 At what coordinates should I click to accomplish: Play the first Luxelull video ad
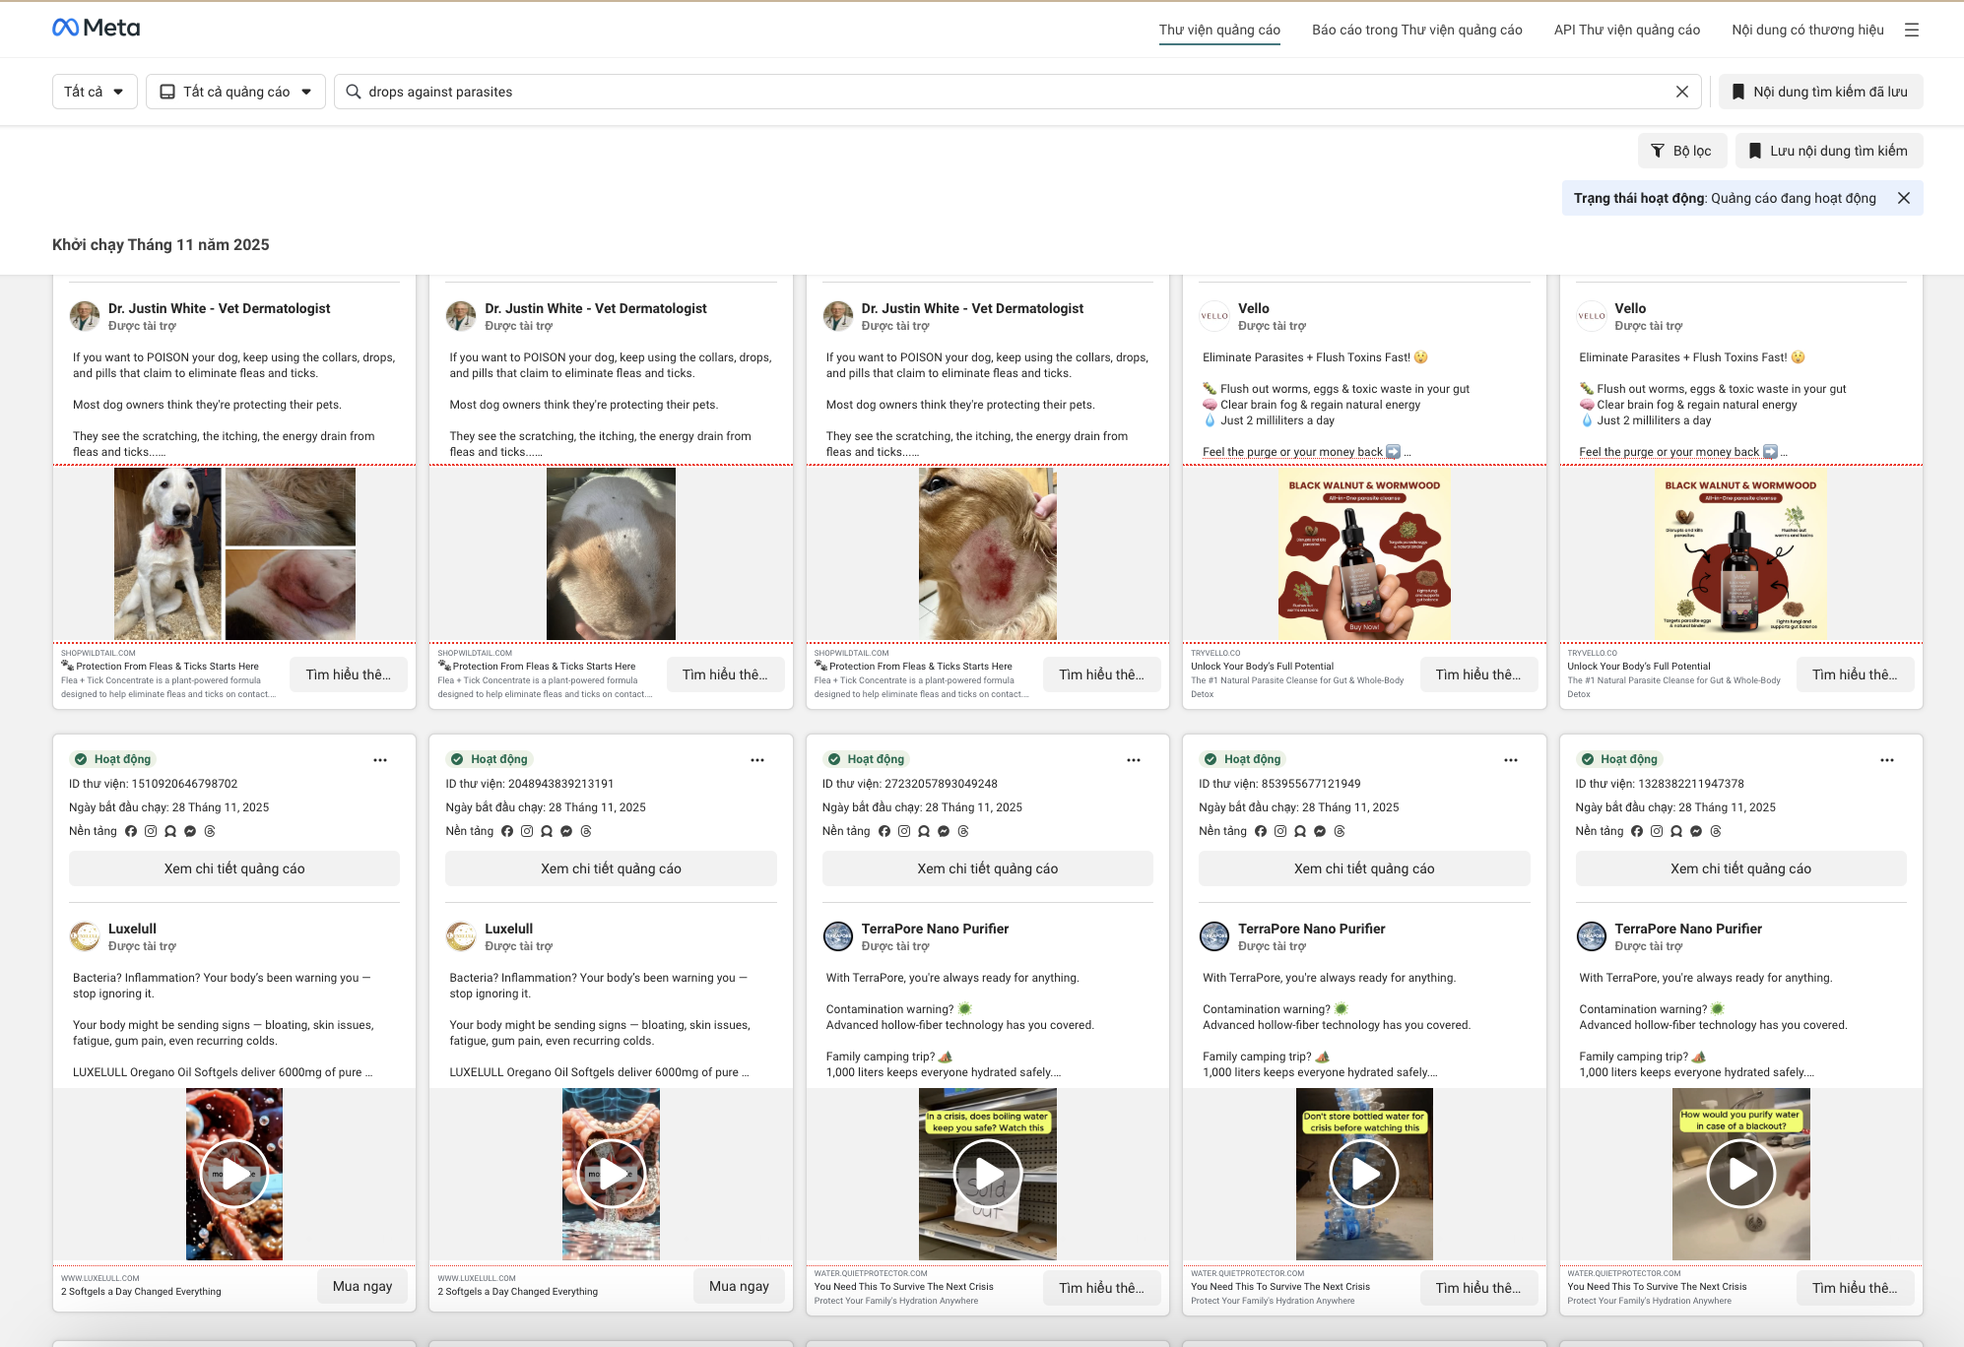[234, 1174]
